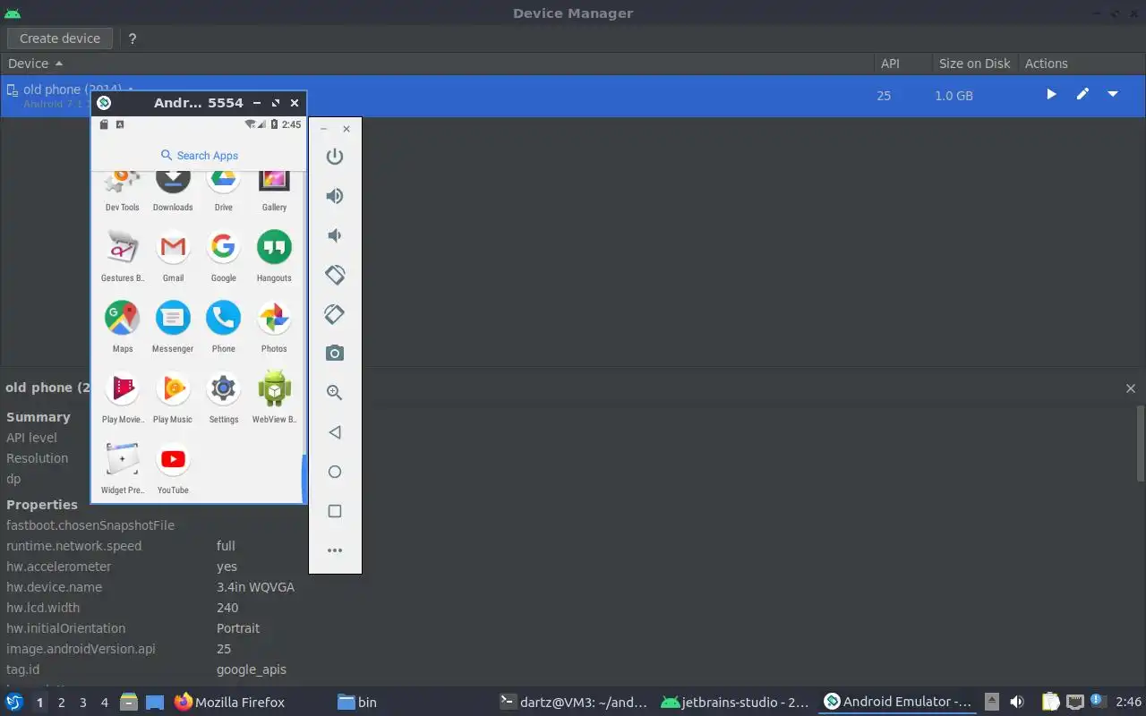Minimize the emulator side toolbar
The height and width of the screenshot is (716, 1146).
(x=324, y=129)
